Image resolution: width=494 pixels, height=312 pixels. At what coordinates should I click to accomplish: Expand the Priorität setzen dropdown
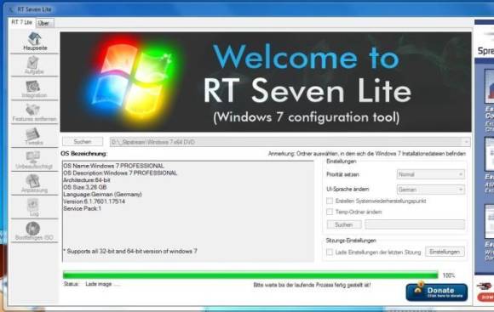click(431, 174)
